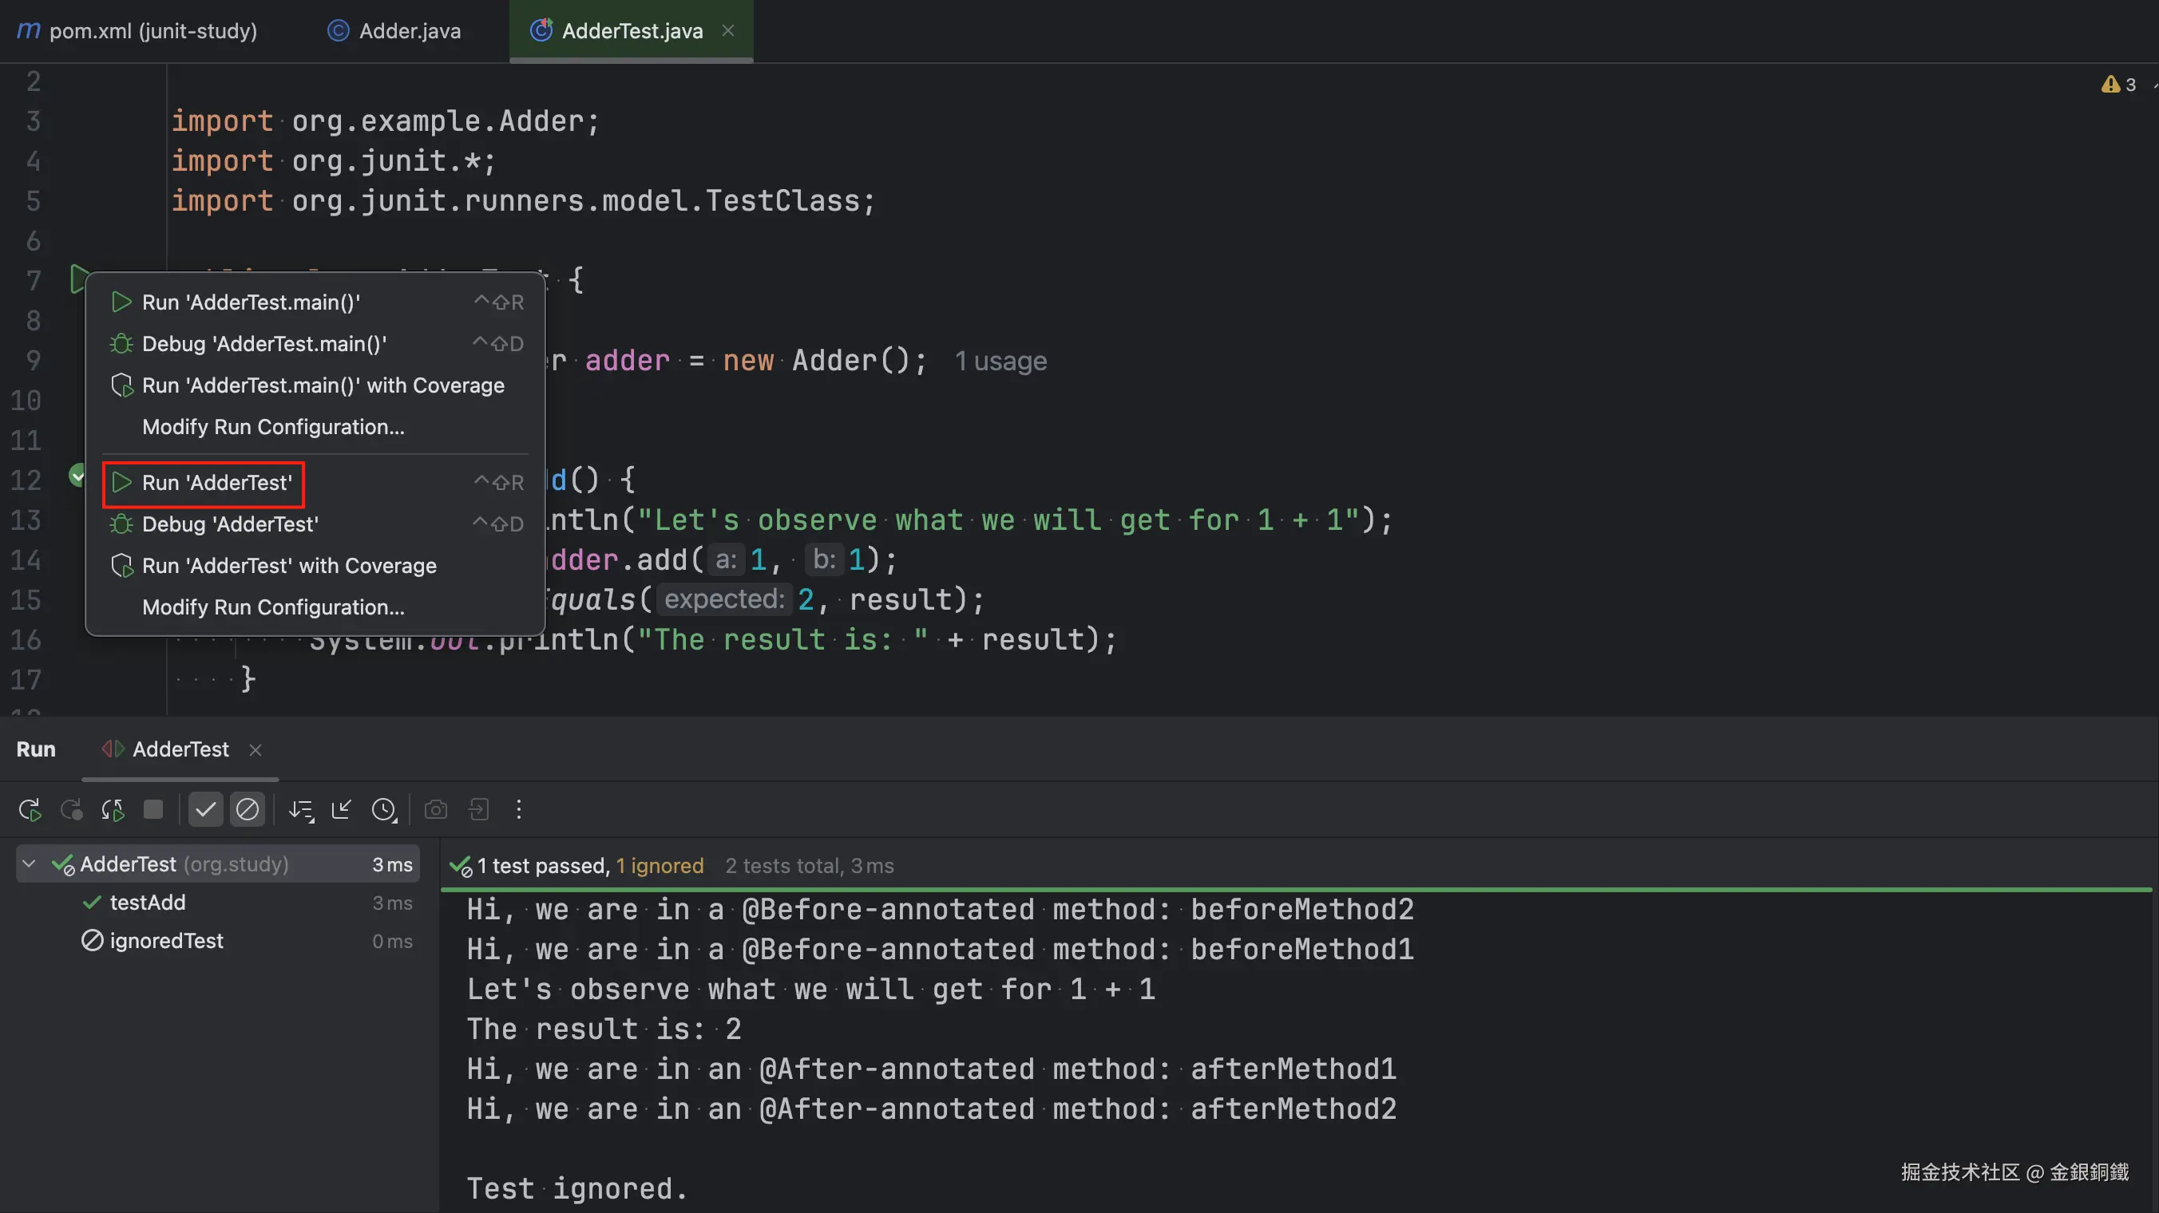
Task: Click Toggle auto-test rerun icon
Action: pos(113,809)
